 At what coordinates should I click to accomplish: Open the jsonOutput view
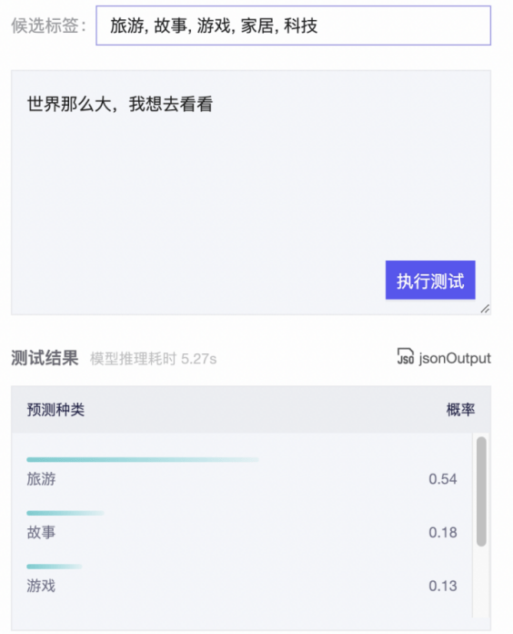coord(445,357)
